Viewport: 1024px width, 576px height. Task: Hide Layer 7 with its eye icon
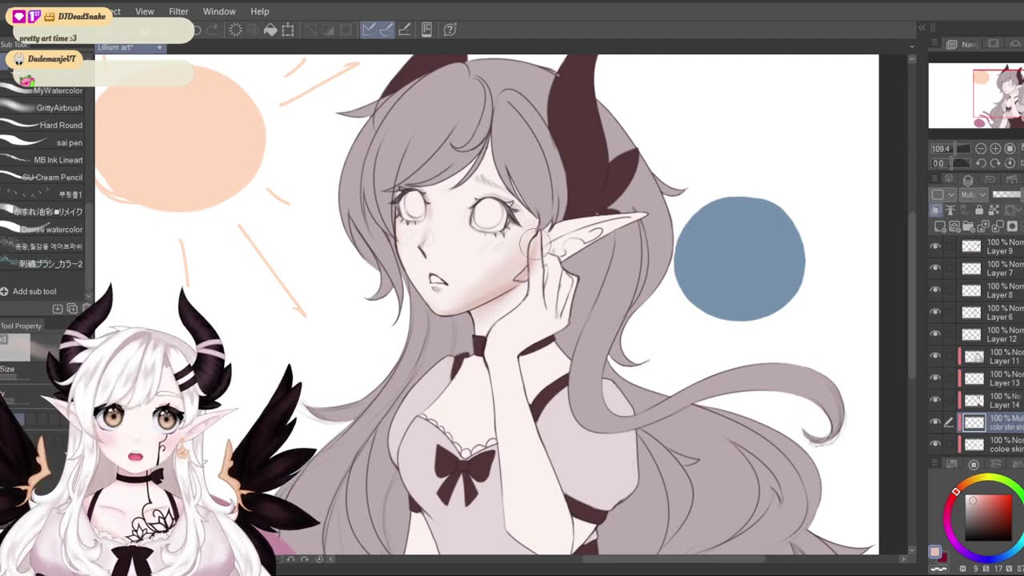pos(935,268)
